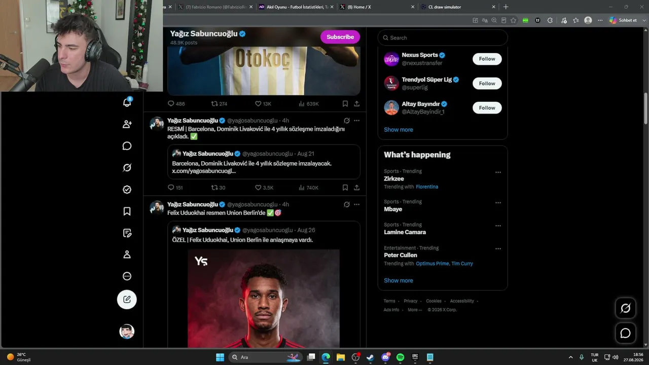Open Verified badge icon in sidebar
Image resolution: width=649 pixels, height=365 pixels.
(x=127, y=190)
